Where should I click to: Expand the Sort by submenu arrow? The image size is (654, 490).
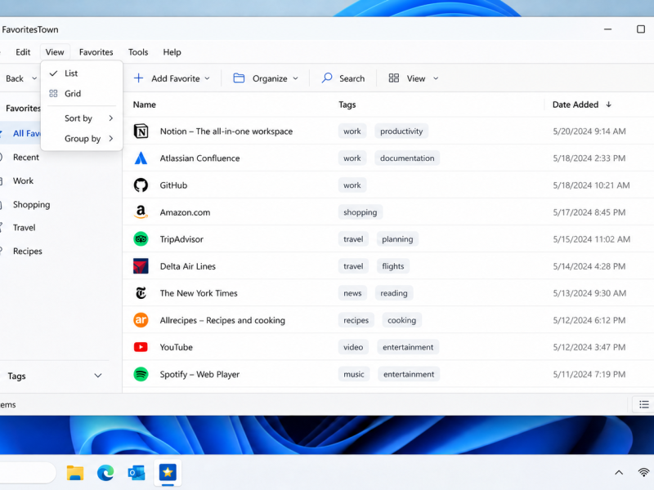[111, 118]
